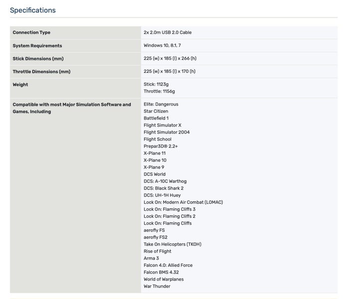
Task: Select the Weight row label
Action: 20,85
